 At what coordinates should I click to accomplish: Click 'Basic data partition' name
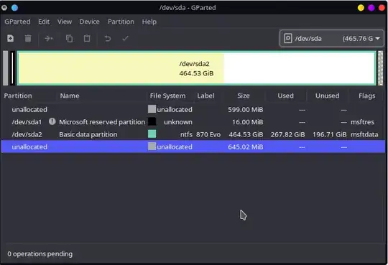pos(88,134)
